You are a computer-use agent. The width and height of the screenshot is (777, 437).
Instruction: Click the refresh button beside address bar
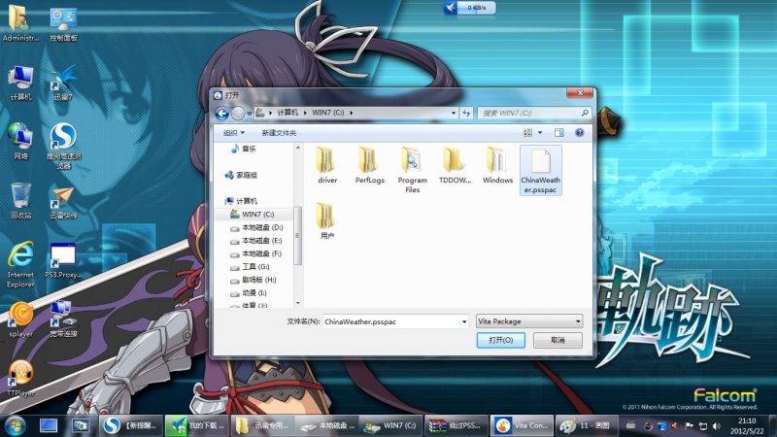click(x=466, y=113)
